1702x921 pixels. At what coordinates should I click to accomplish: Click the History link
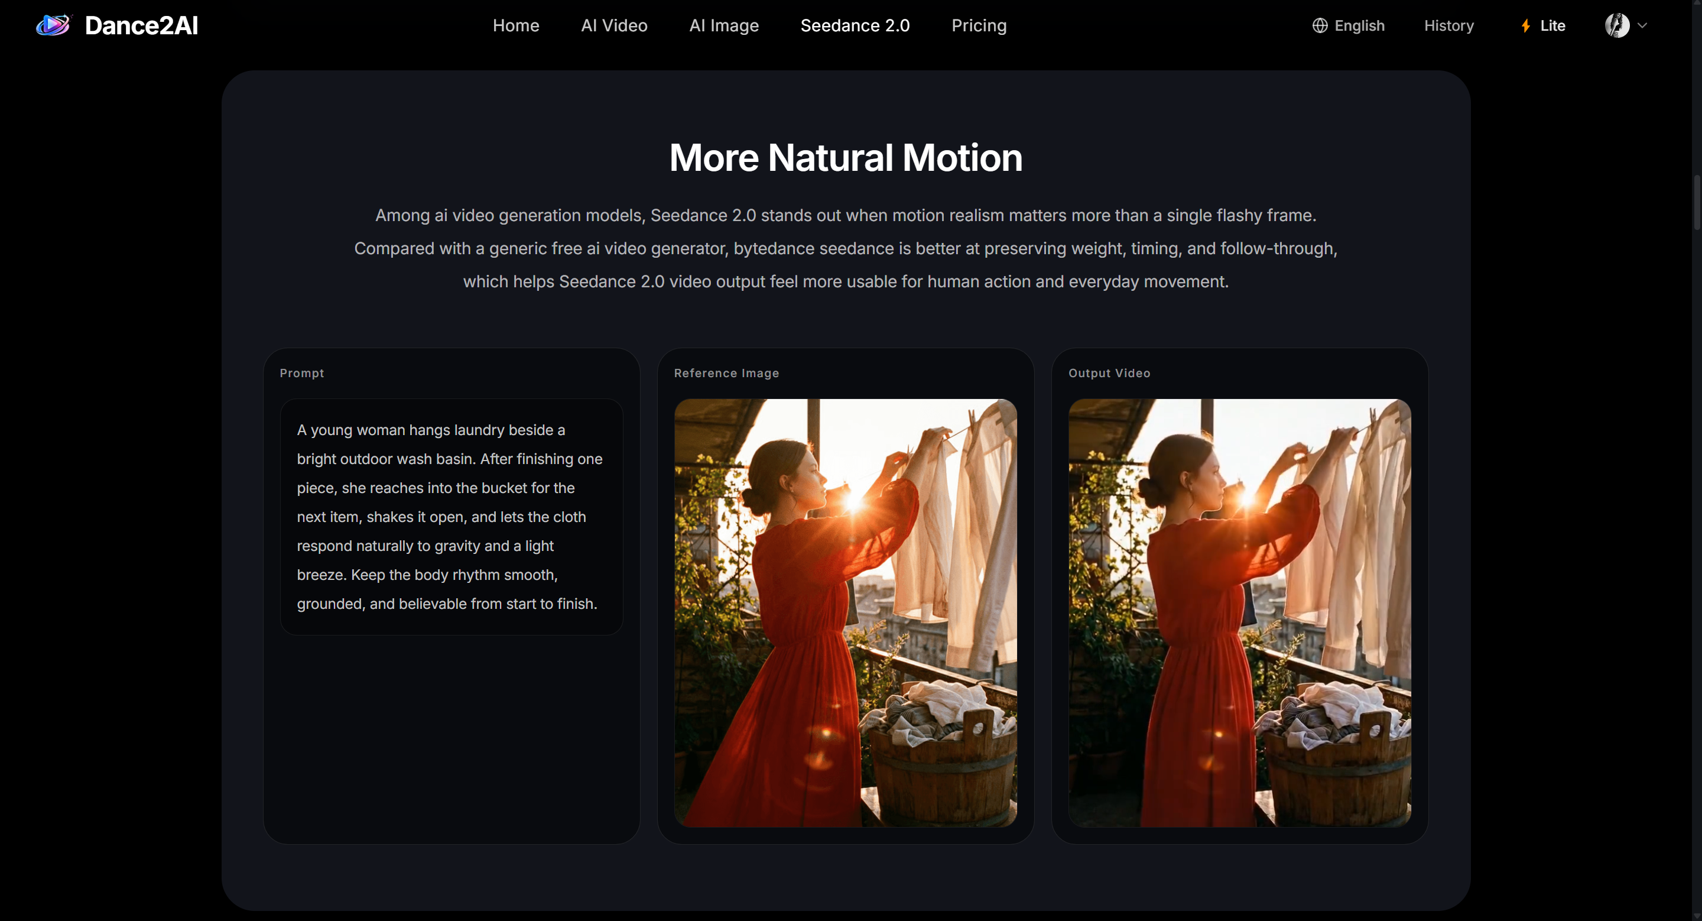(x=1449, y=25)
